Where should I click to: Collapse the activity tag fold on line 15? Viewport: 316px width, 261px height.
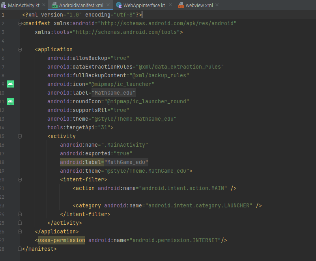pyautogui.click(x=20, y=136)
